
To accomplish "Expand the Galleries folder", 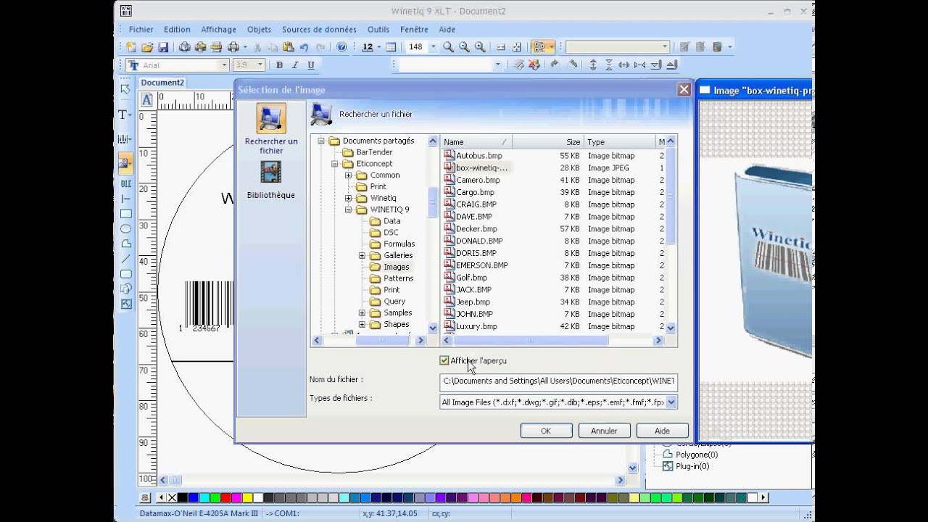I will coord(362,255).
